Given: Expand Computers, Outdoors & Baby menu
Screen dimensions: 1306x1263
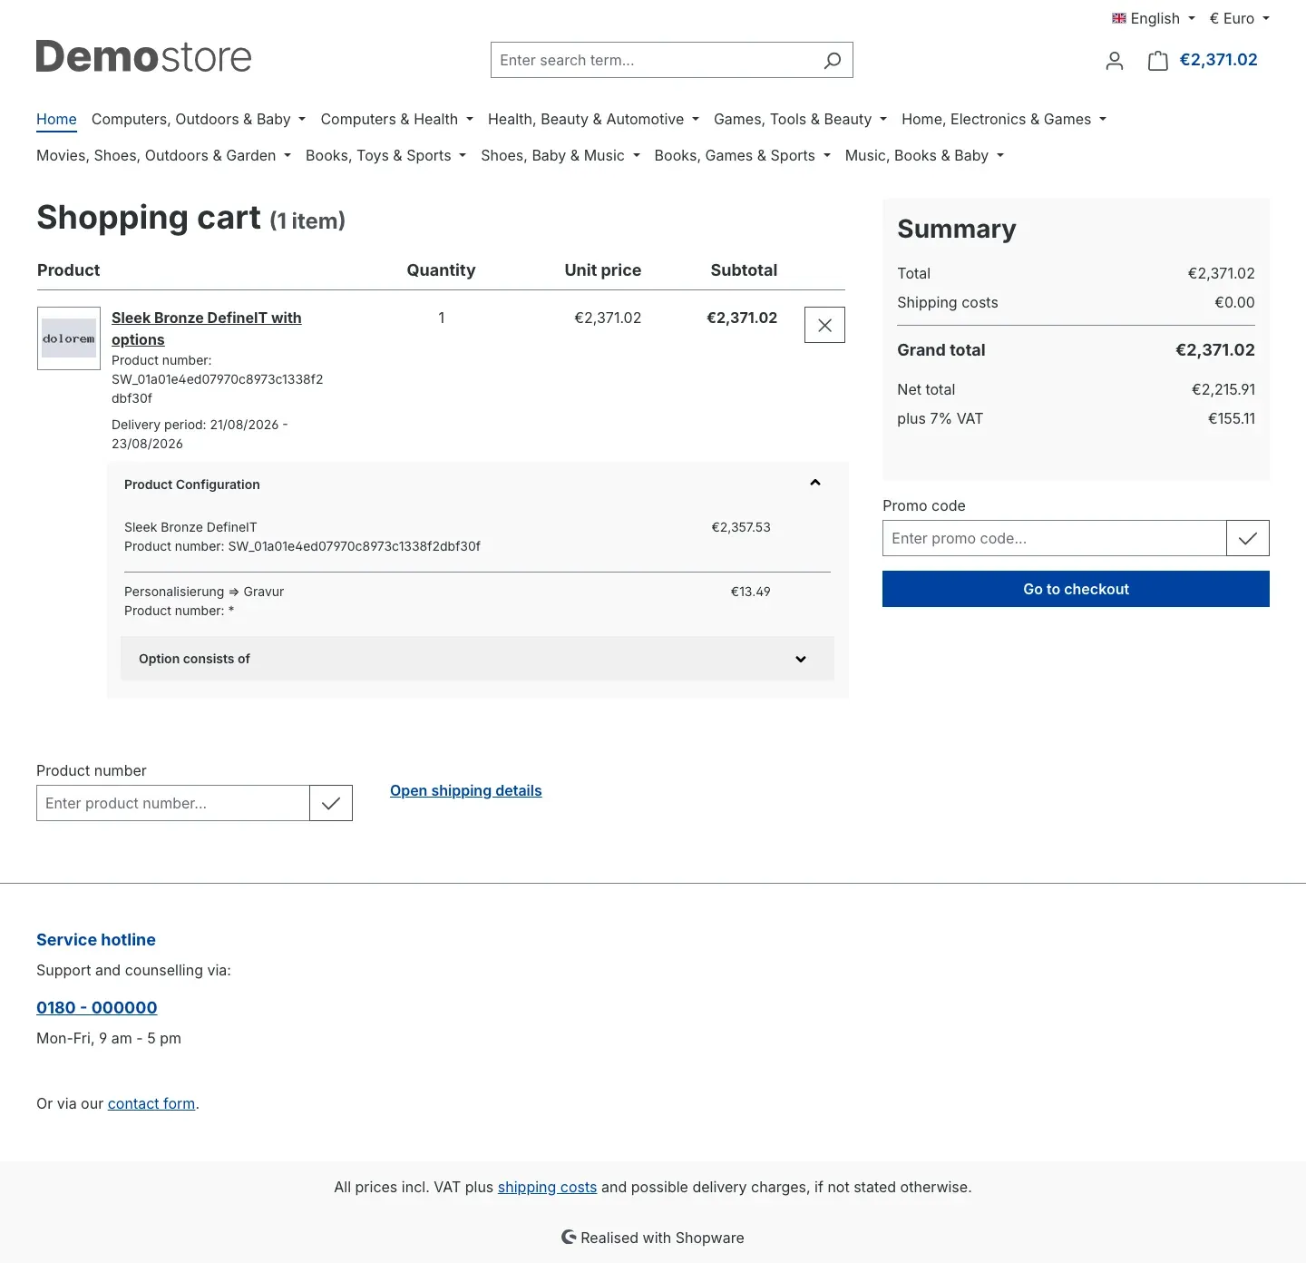Looking at the screenshot, I should click(199, 119).
